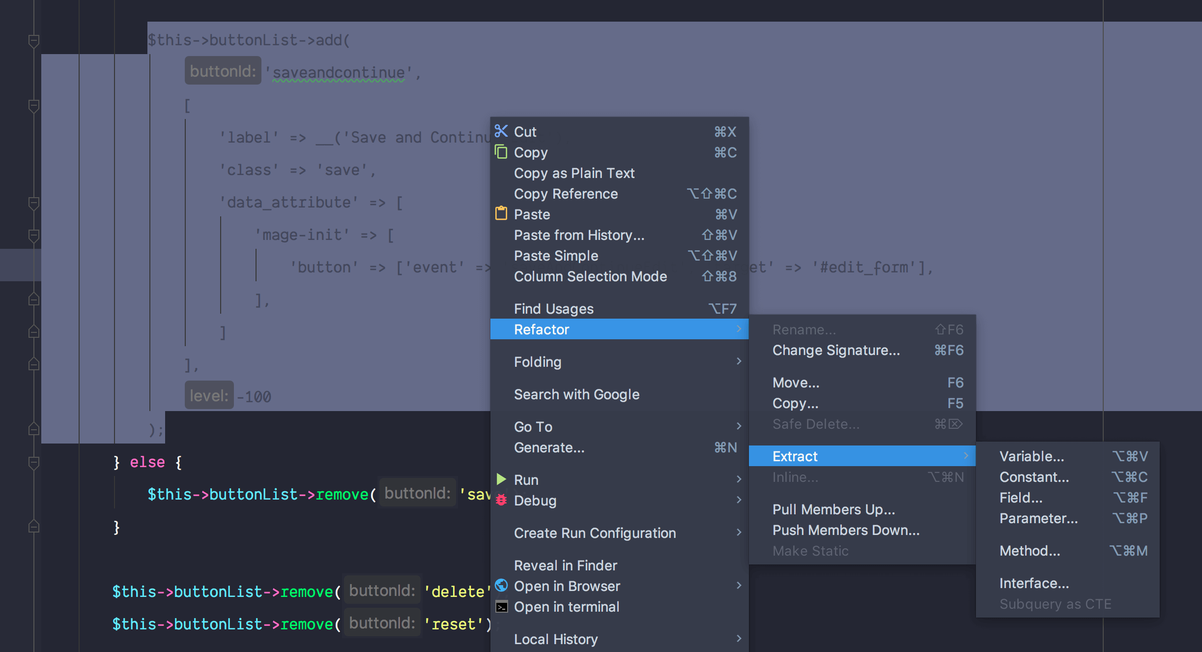Image resolution: width=1202 pixels, height=652 pixels.
Task: Collapse fold marker beside $this->buttonList->add( line
Action: [x=34, y=41]
